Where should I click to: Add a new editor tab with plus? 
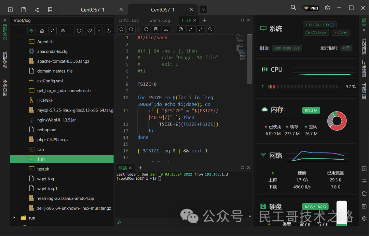205,20
